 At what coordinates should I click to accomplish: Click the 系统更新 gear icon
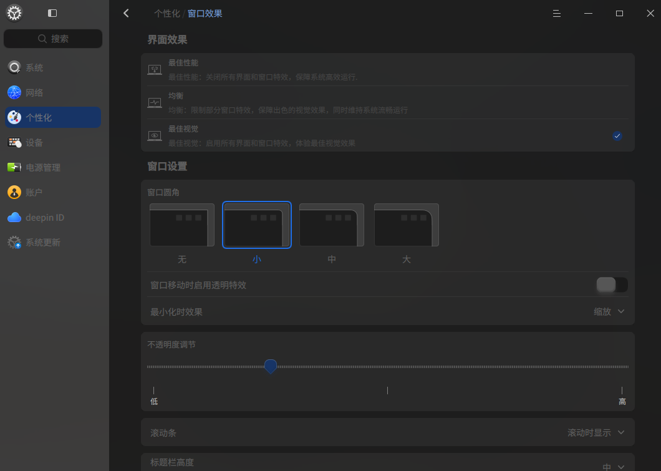point(14,243)
